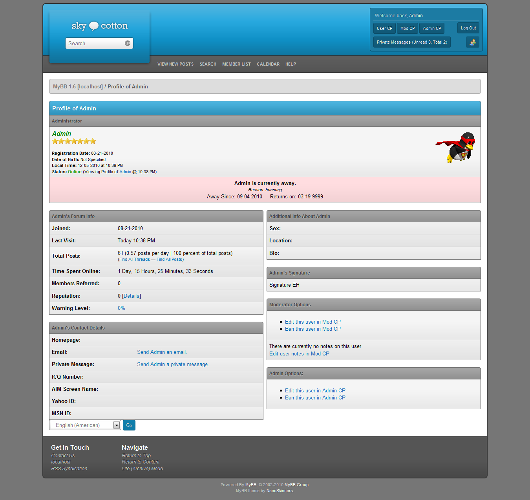Click Send Admin a private message link

coord(173,364)
